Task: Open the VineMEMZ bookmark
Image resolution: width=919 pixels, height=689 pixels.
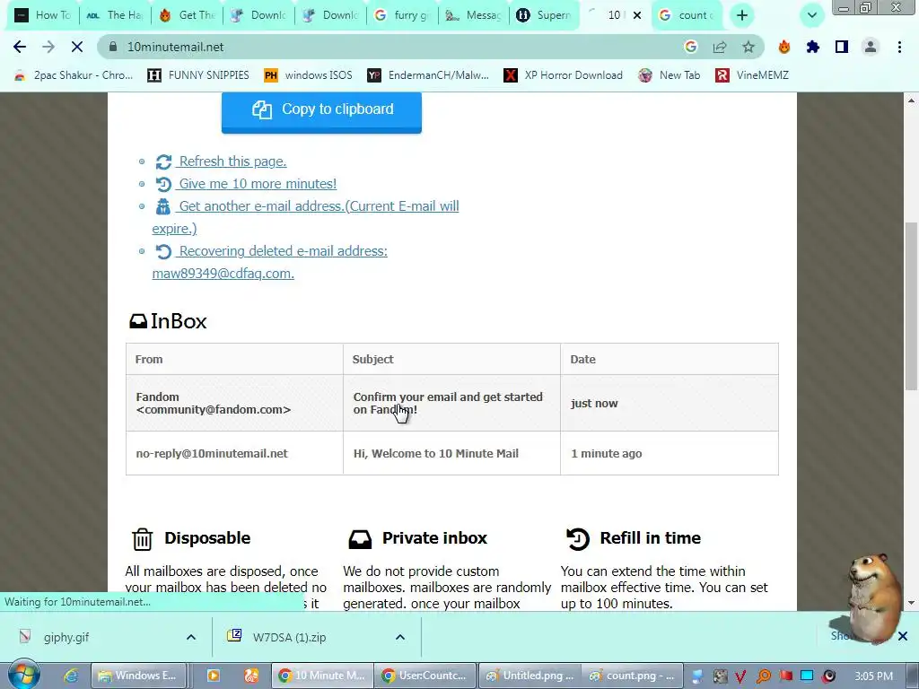Action: click(x=752, y=75)
